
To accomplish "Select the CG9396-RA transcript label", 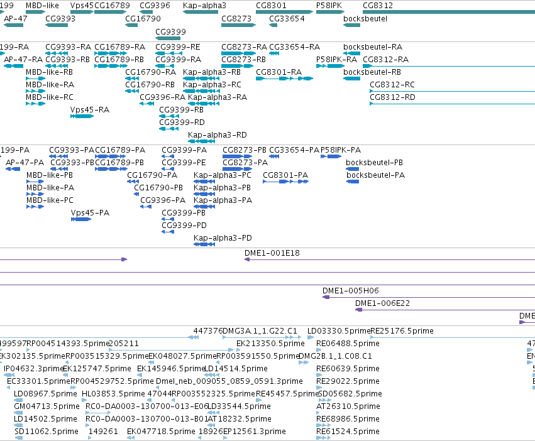I will point(162,97).
